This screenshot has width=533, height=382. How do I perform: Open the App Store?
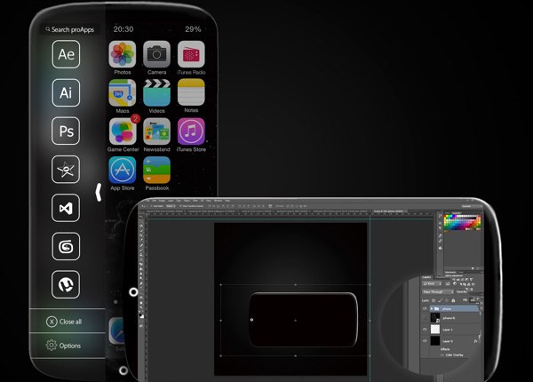click(x=123, y=170)
